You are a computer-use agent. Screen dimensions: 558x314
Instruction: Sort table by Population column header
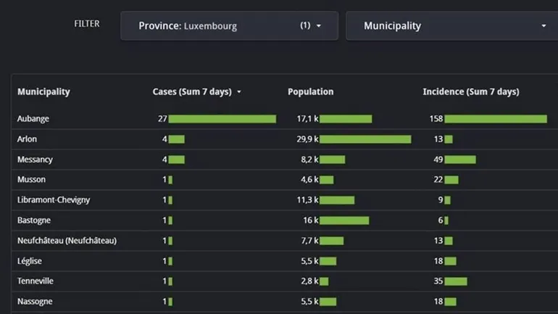tap(310, 92)
